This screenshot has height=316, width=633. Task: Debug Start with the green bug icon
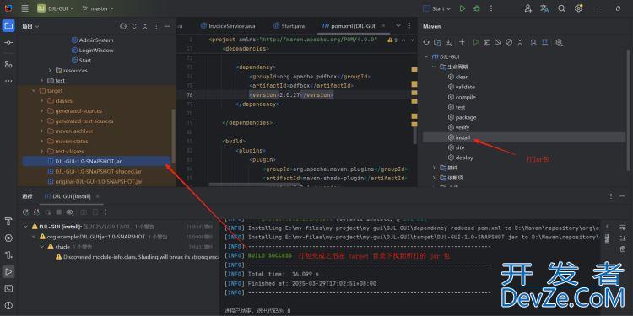point(477,8)
